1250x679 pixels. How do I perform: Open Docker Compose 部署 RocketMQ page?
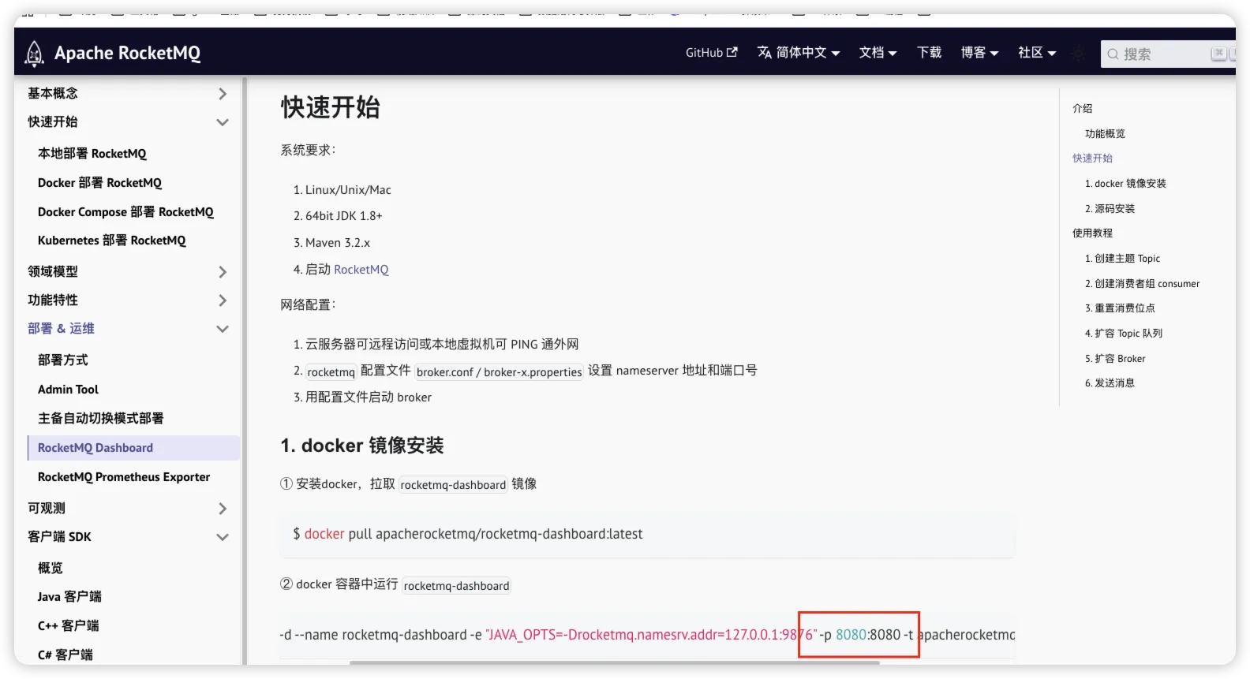[x=125, y=212]
